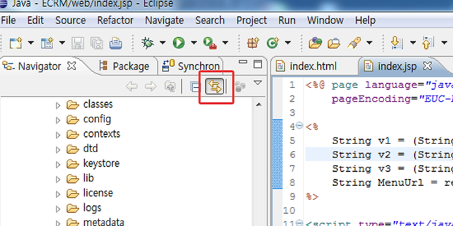Expand the contexts folder
Viewport: 453px width, 226px height.
click(58, 134)
